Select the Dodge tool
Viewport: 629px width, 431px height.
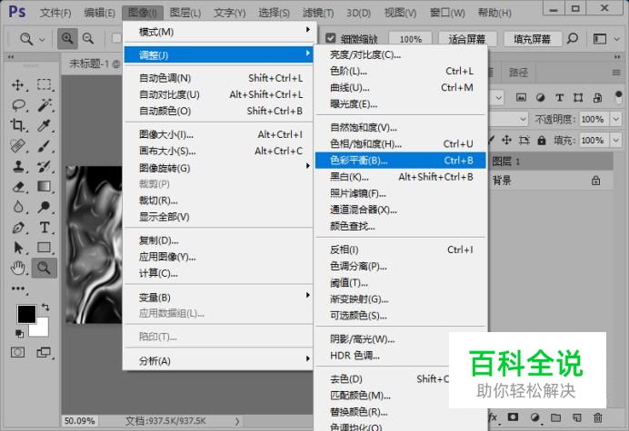pyautogui.click(x=44, y=207)
